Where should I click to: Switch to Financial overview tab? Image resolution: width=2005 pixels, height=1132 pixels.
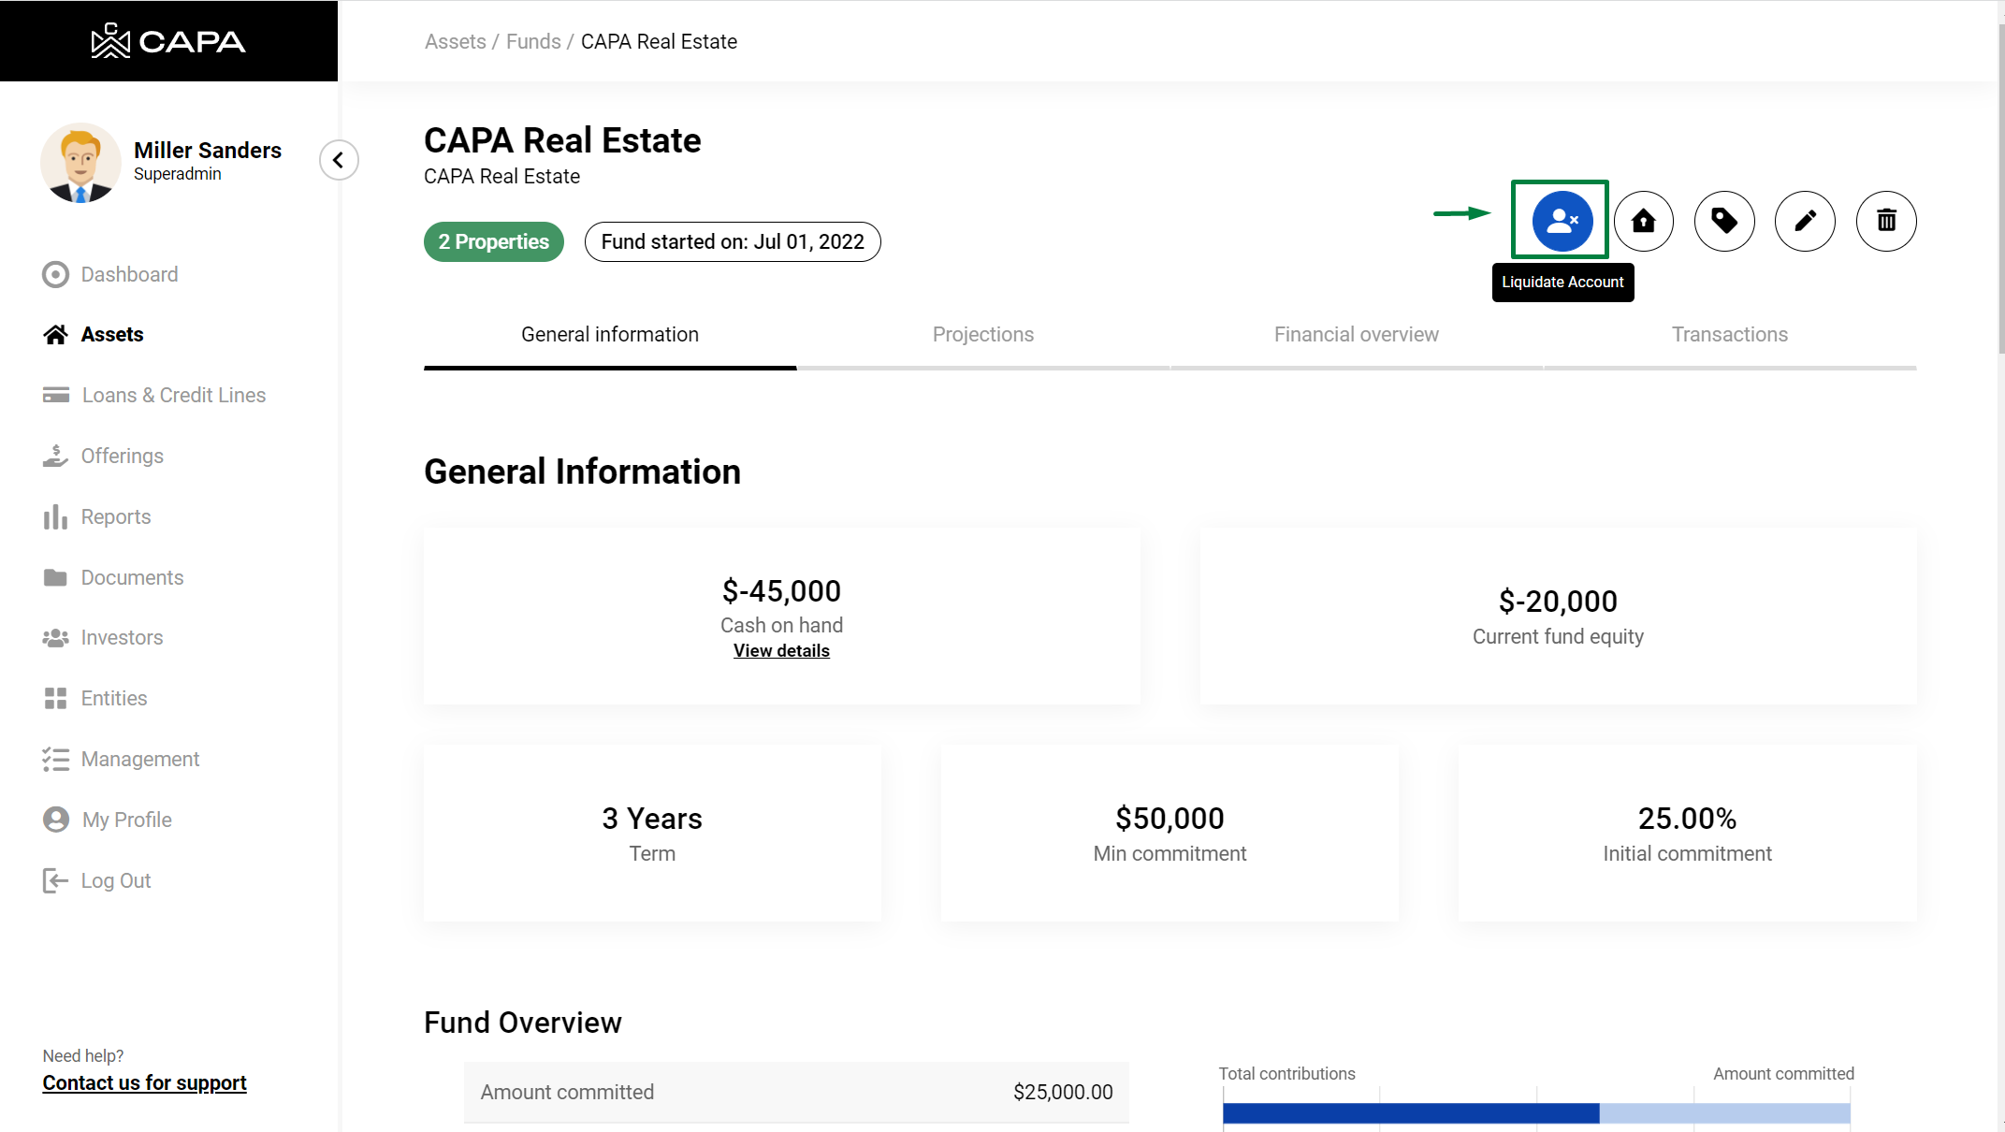click(1356, 335)
